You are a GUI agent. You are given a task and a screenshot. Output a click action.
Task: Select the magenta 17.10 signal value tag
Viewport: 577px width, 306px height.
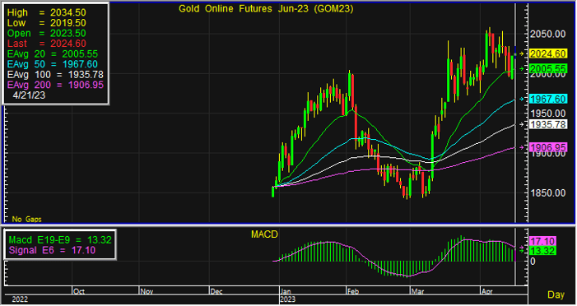[x=542, y=241]
